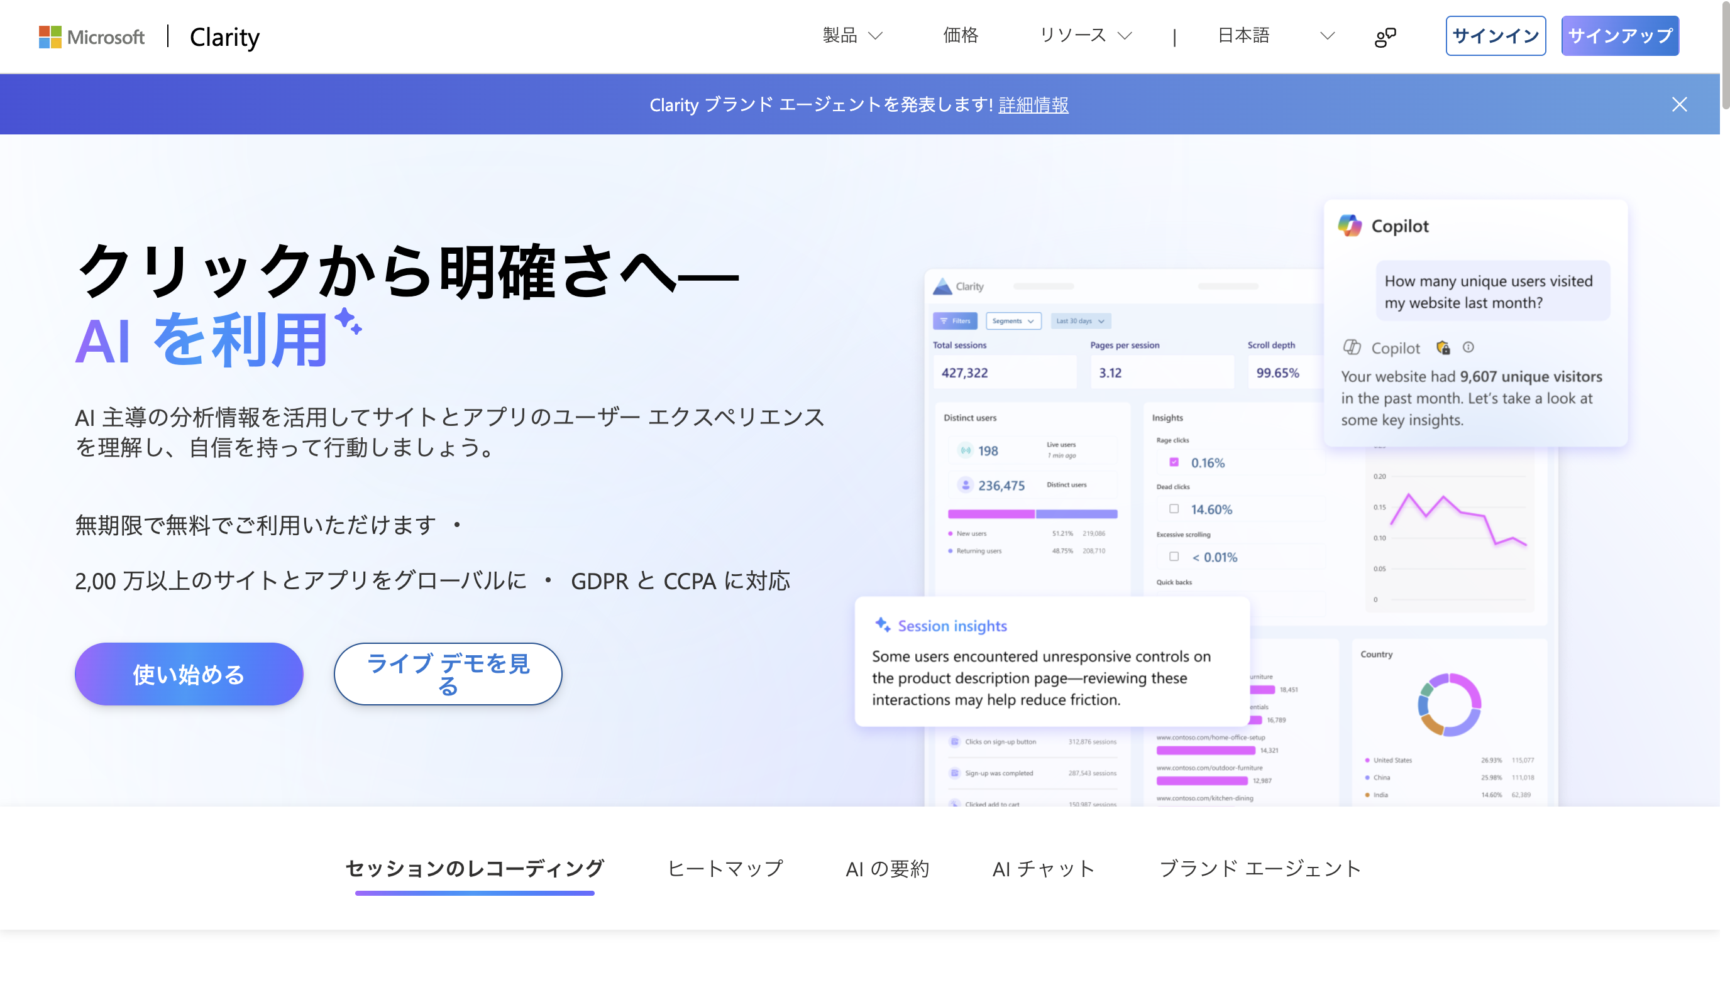Viewport: 1730px width, 990px height.
Task: Click the "Session insights" heading
Action: click(x=952, y=626)
